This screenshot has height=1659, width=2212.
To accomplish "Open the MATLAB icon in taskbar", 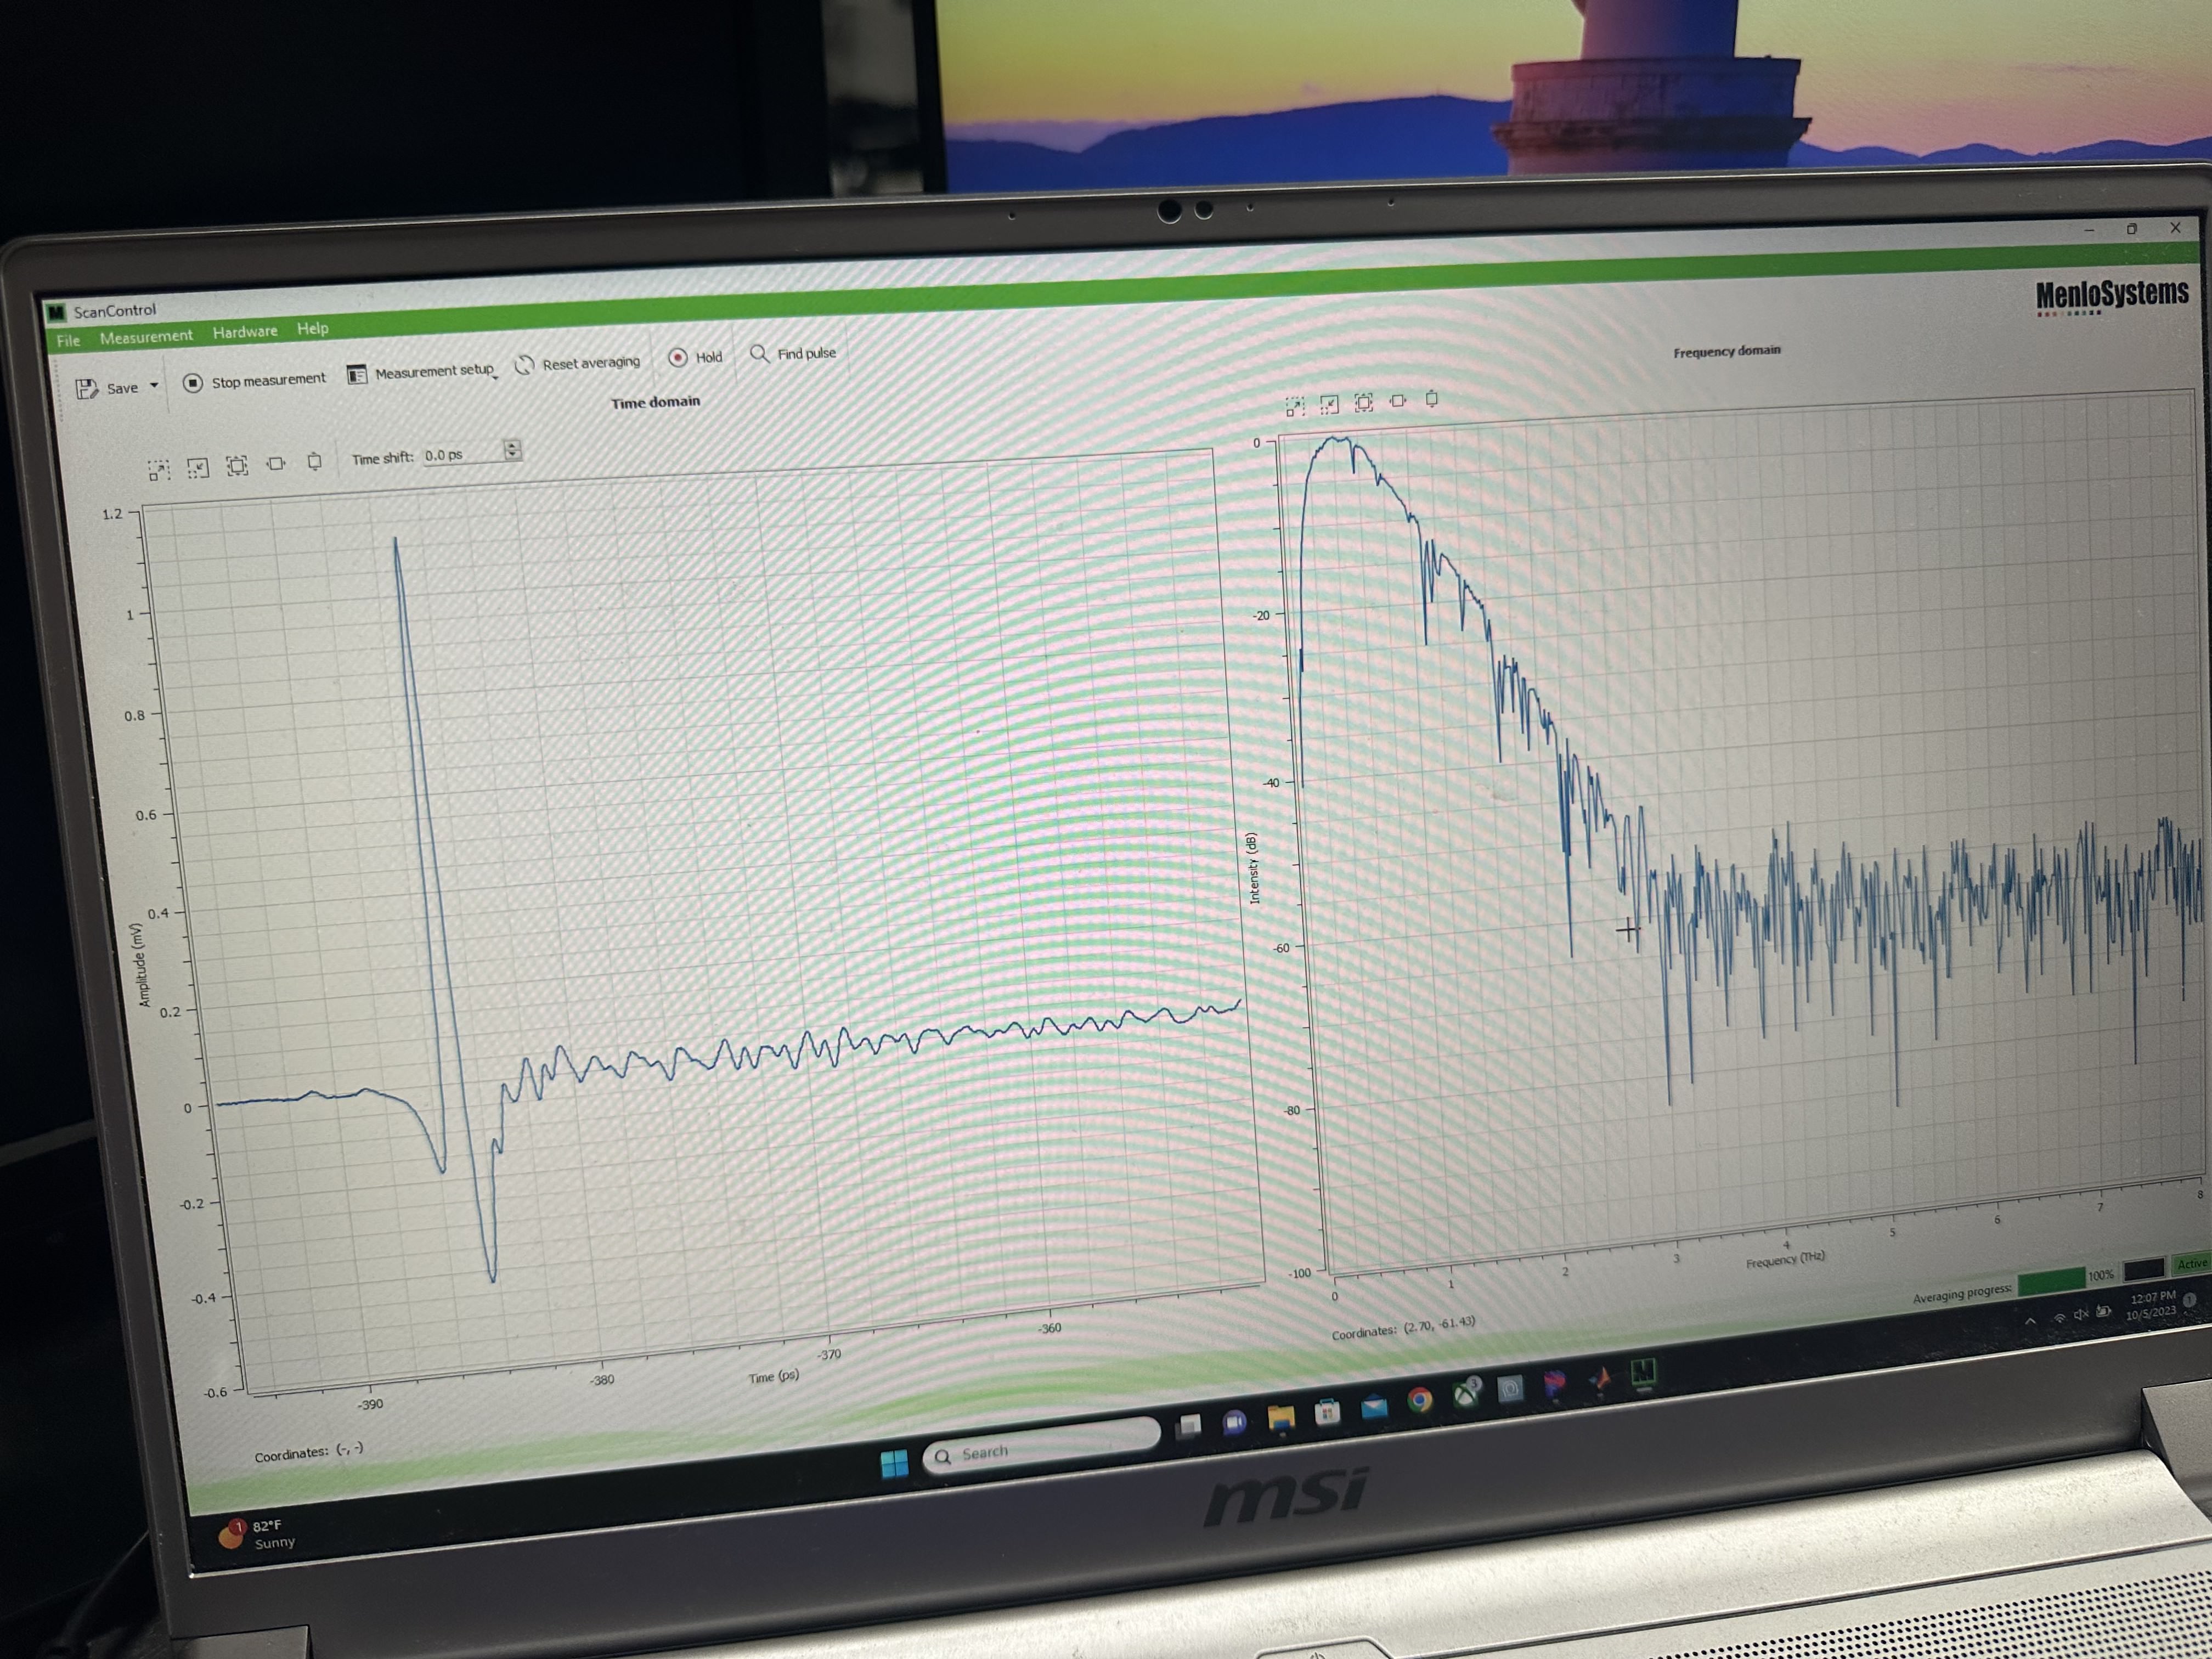I will coord(1600,1379).
